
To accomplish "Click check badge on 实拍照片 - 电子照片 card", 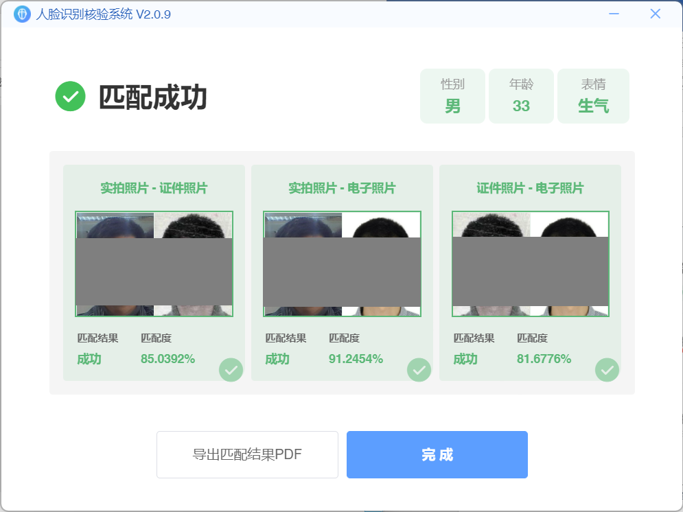I will 419,370.
